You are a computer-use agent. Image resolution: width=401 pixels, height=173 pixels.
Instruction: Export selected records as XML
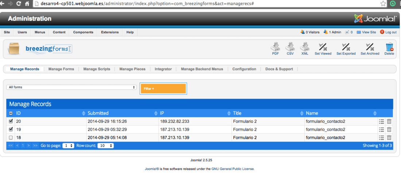(305, 49)
